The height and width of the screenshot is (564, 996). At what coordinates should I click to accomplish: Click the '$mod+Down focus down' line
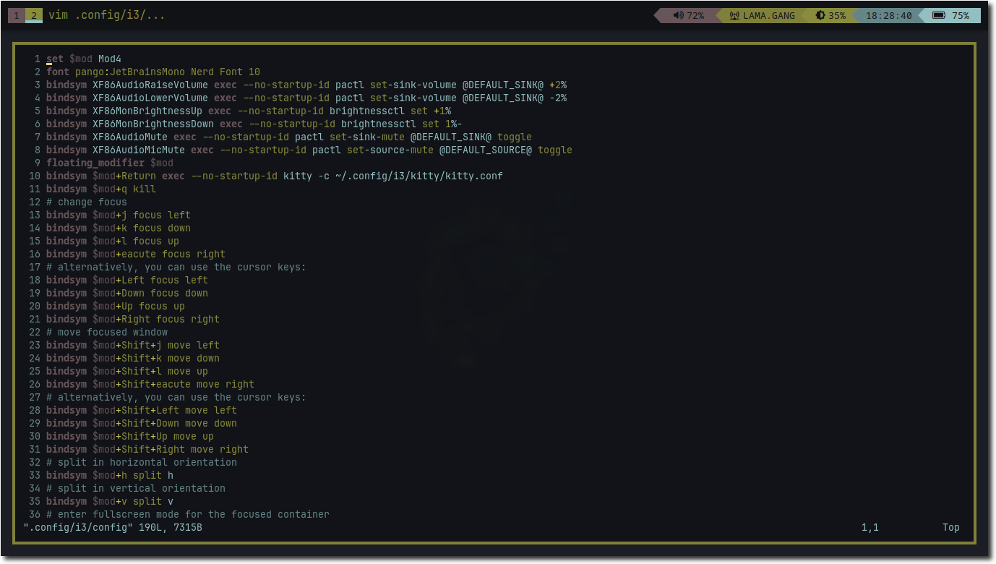pyautogui.click(x=127, y=293)
